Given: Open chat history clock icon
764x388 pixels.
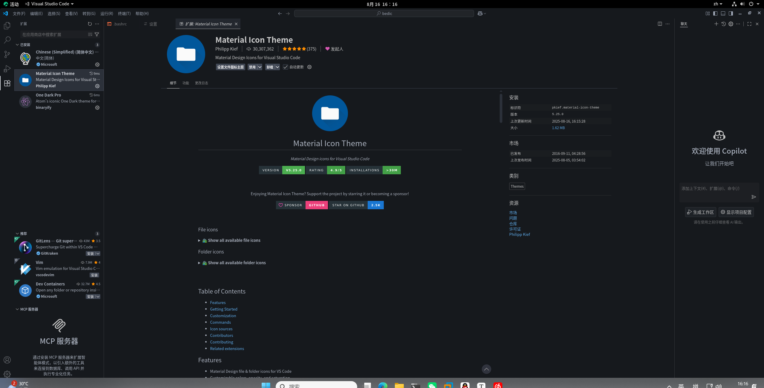Looking at the screenshot, I should (x=723, y=24).
